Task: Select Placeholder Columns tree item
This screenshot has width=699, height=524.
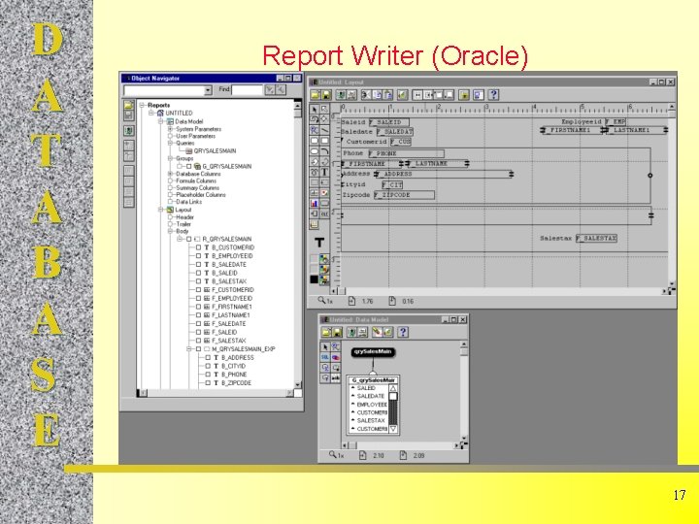Action: click(x=201, y=195)
